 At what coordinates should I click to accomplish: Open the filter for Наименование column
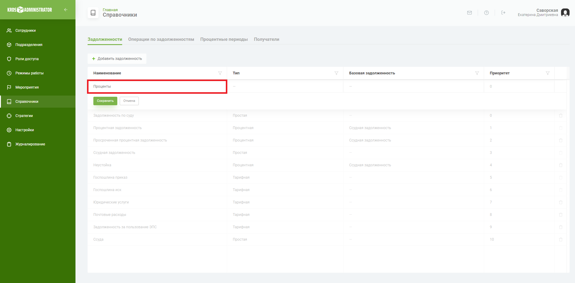tap(220, 73)
